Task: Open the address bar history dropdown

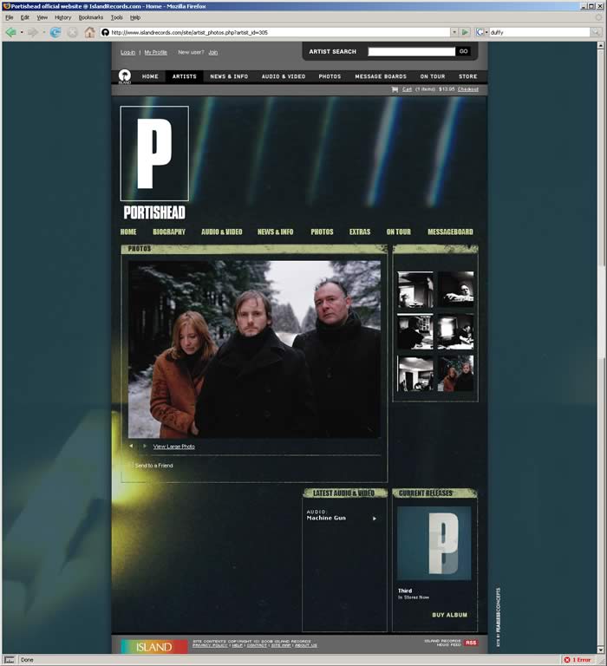Action: click(454, 32)
